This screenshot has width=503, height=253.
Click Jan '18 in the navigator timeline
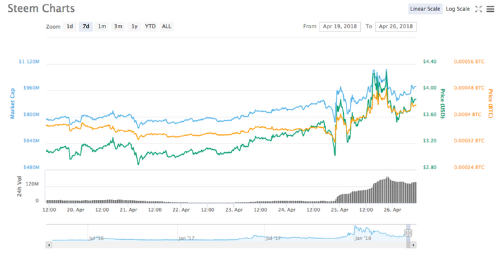tap(363, 238)
